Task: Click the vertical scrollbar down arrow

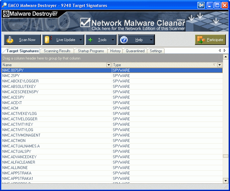Action: tap(226, 180)
